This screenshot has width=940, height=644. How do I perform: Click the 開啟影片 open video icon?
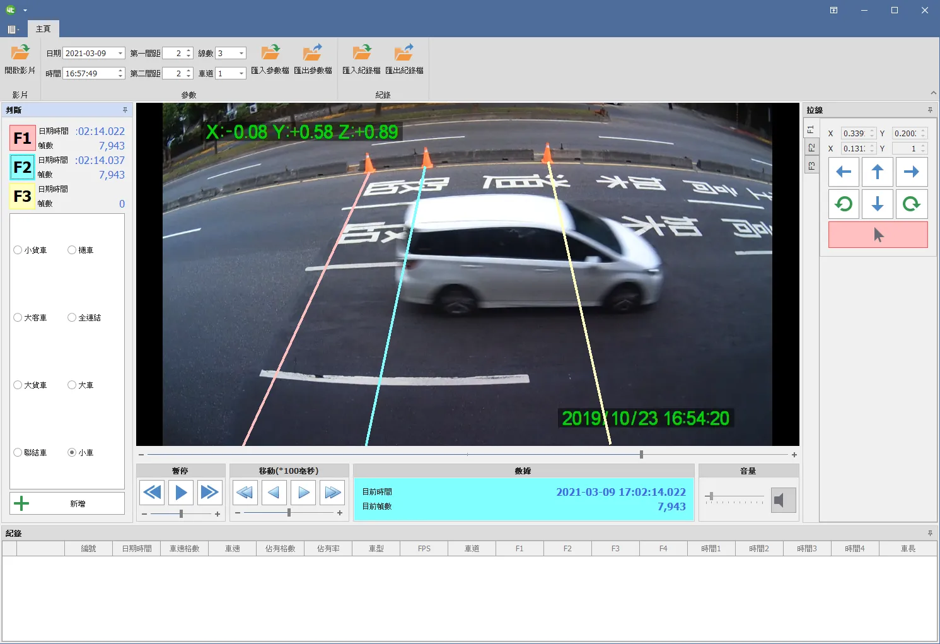pos(20,52)
